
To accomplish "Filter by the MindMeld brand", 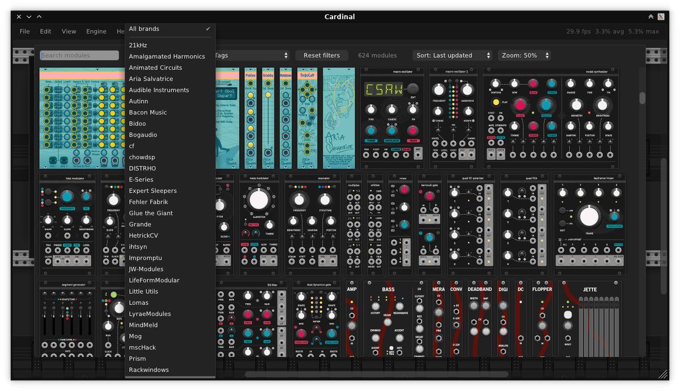I will (x=143, y=325).
